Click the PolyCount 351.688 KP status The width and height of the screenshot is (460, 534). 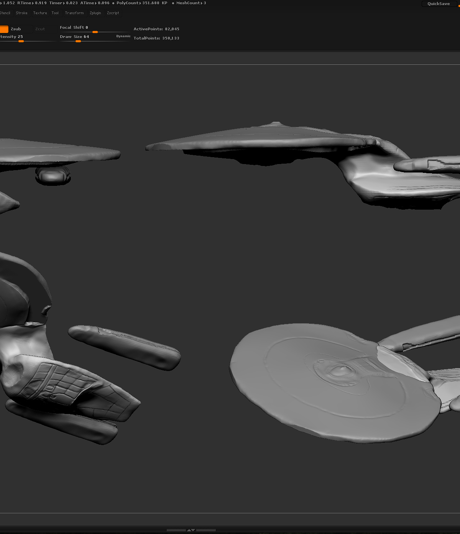coord(142,3)
